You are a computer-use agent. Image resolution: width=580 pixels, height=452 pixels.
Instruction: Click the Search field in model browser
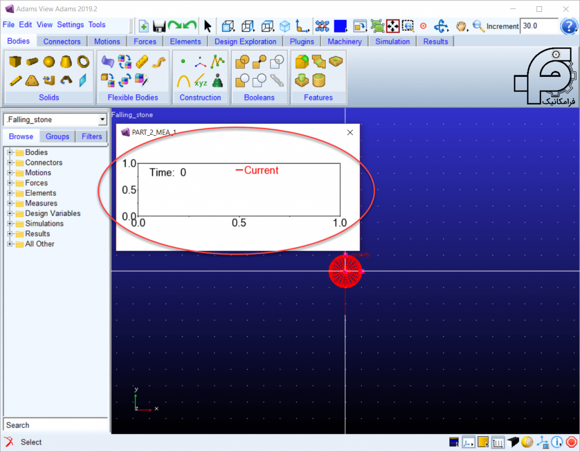click(x=56, y=425)
